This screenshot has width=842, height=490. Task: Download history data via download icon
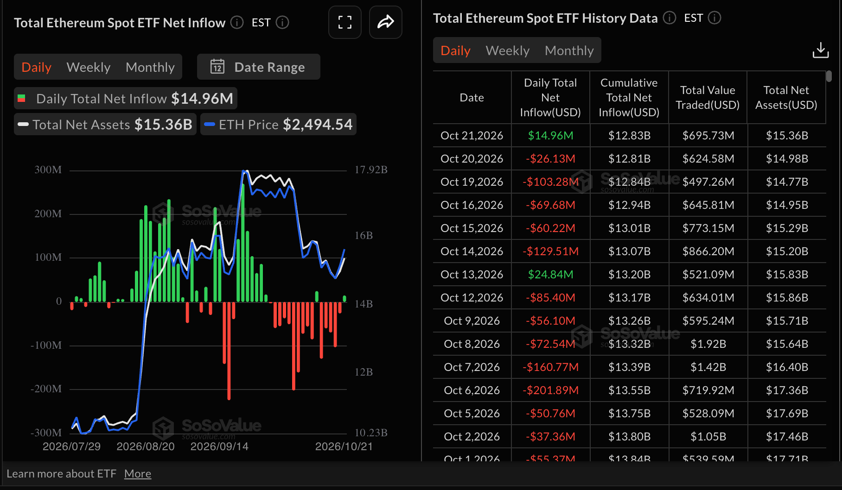click(x=821, y=50)
